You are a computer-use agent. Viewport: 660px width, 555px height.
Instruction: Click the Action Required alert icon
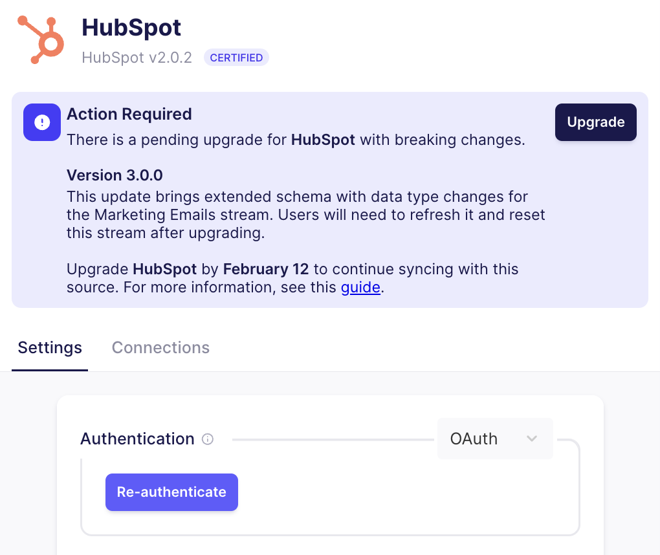[x=41, y=122]
